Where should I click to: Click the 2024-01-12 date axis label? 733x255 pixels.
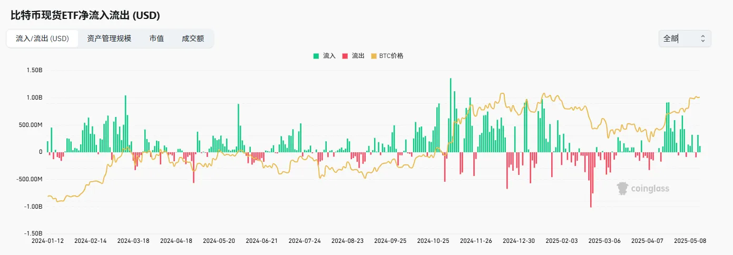48,241
